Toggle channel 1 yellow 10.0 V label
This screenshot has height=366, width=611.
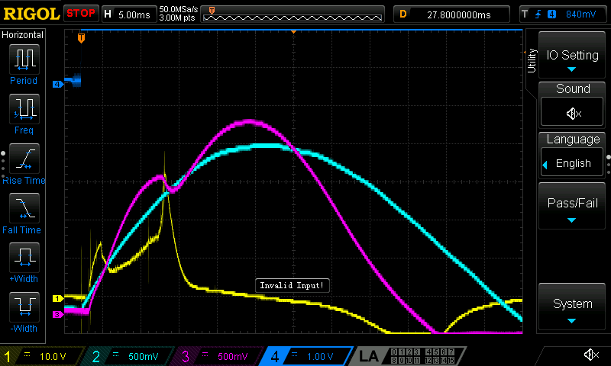[42, 356]
